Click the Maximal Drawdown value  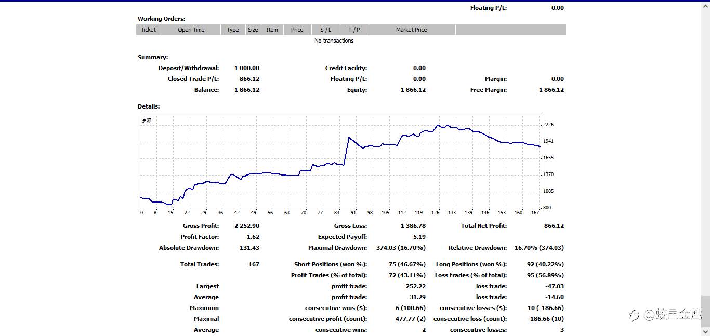point(400,248)
